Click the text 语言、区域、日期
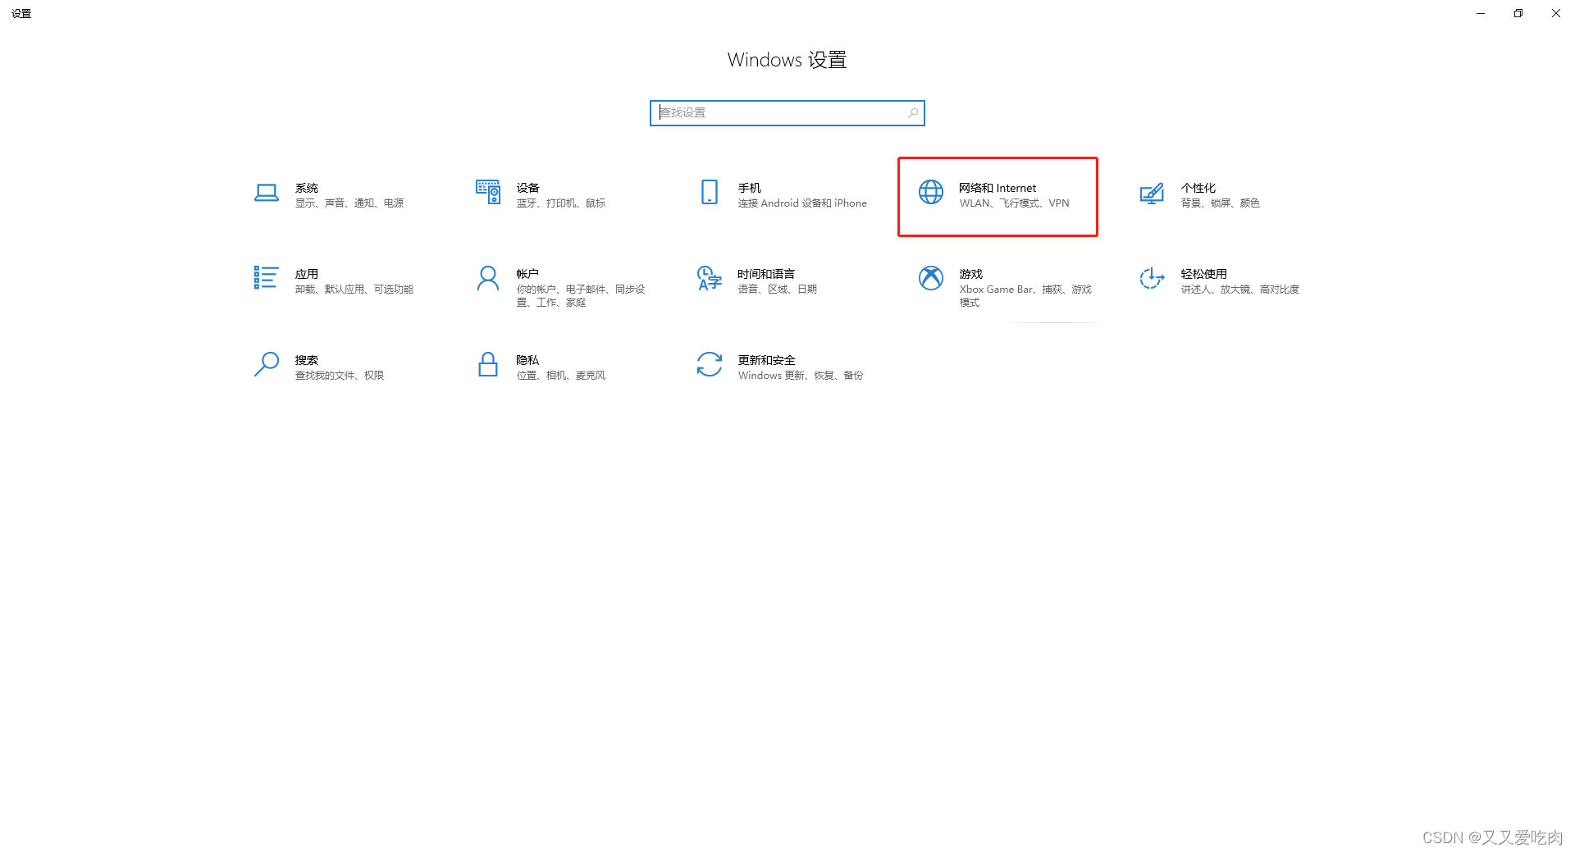 click(778, 290)
